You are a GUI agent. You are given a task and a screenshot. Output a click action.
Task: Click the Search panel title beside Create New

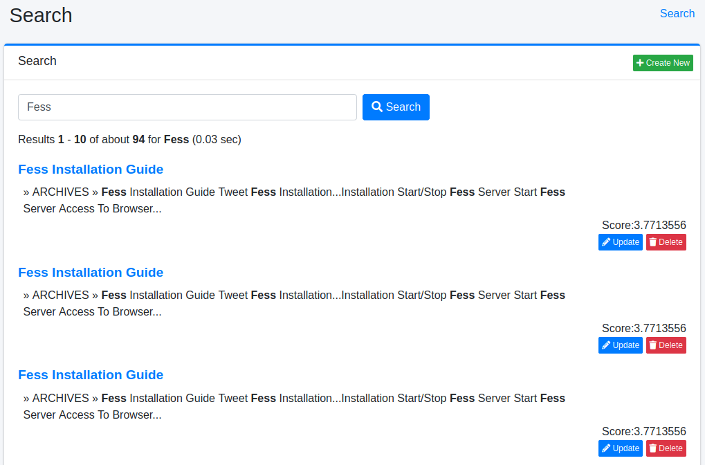click(x=37, y=61)
